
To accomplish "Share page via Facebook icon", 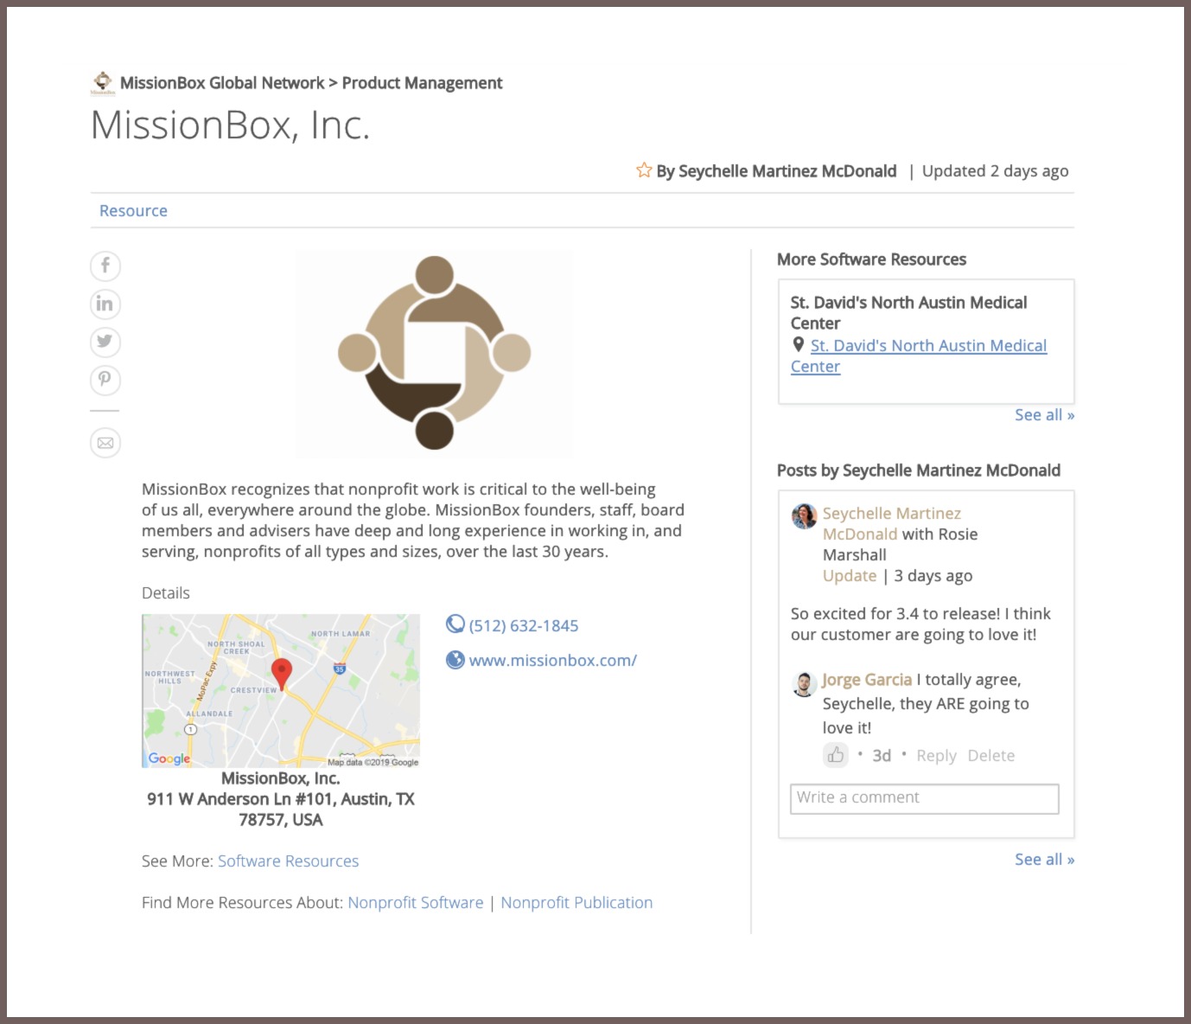I will pyautogui.click(x=105, y=266).
